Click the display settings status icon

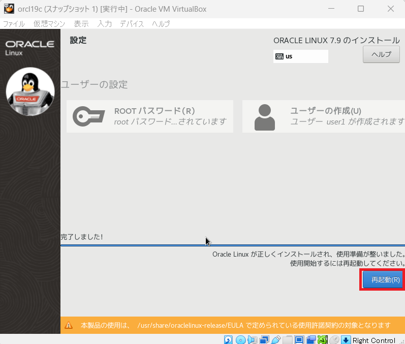(299, 339)
